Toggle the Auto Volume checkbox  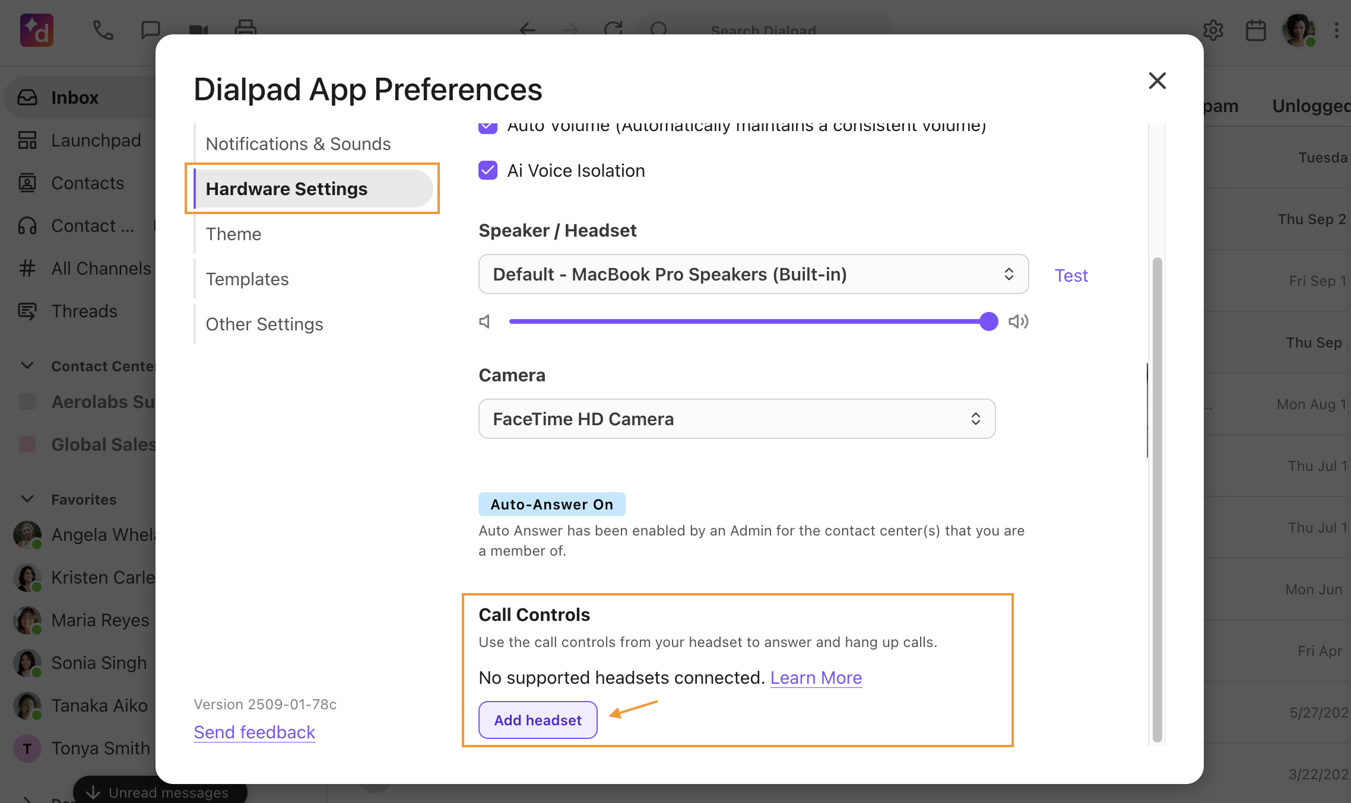click(x=488, y=127)
